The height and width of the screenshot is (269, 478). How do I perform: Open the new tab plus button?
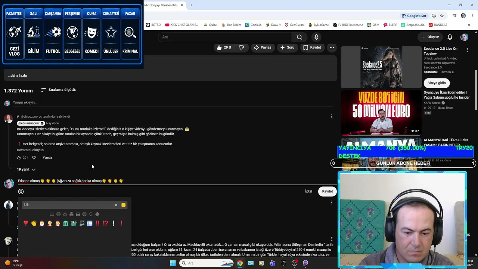191,5
